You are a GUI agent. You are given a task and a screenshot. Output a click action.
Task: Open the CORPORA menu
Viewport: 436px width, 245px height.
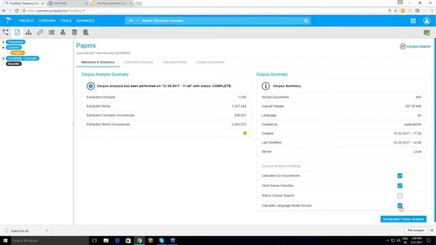click(47, 21)
